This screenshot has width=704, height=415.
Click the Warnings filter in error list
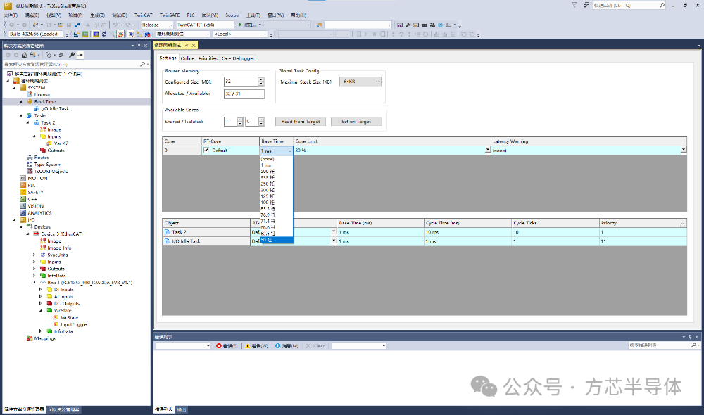[257, 346]
